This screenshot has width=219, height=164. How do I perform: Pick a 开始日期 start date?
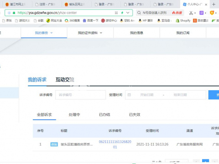[147, 95]
